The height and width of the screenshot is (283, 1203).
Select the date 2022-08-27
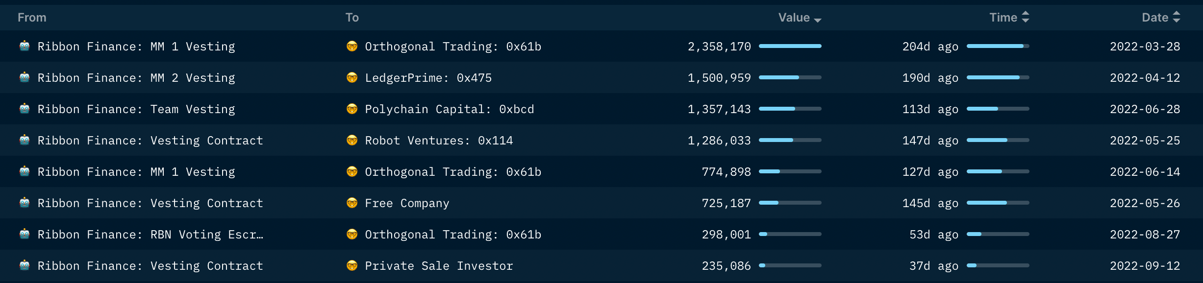click(x=1145, y=235)
